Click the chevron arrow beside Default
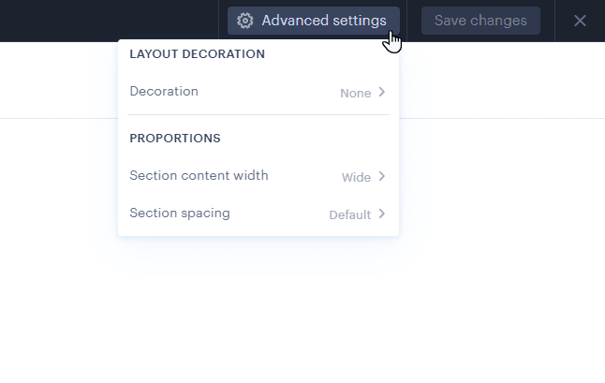Image resolution: width=605 pixels, height=383 pixels. click(382, 214)
